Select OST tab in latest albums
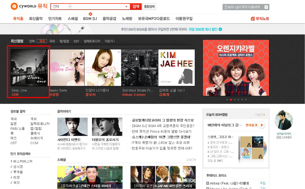The image size is (305, 189). tap(76, 41)
